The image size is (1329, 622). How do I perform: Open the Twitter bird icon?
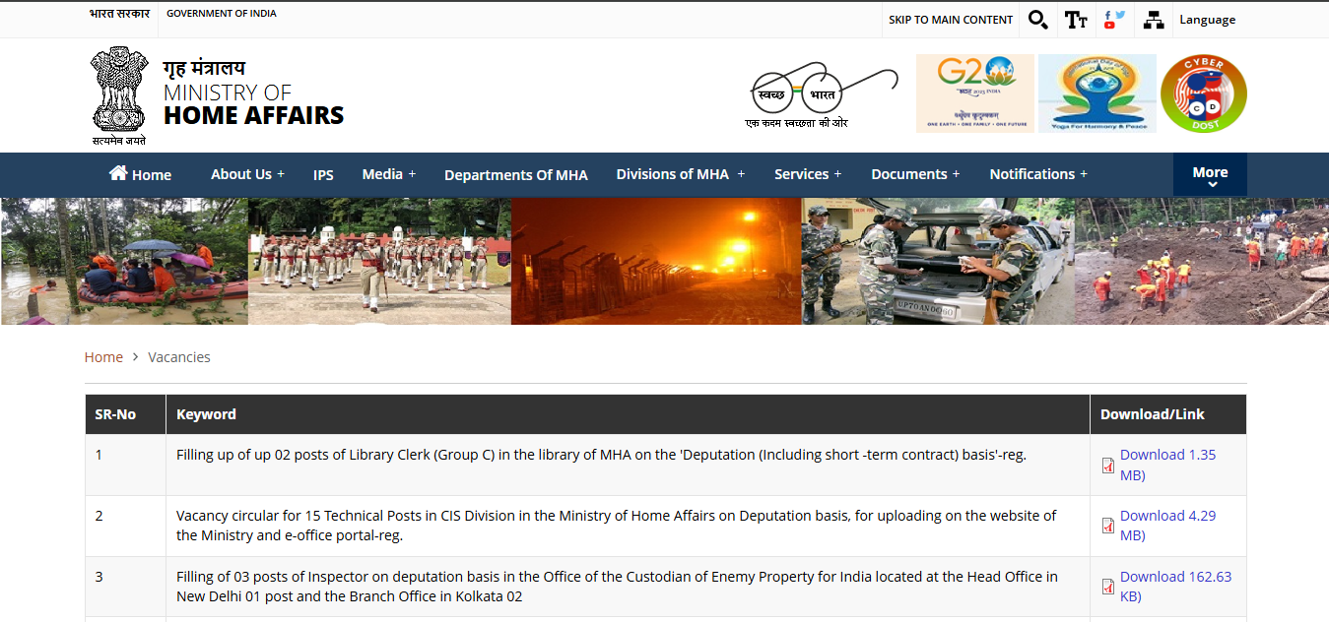(1119, 14)
